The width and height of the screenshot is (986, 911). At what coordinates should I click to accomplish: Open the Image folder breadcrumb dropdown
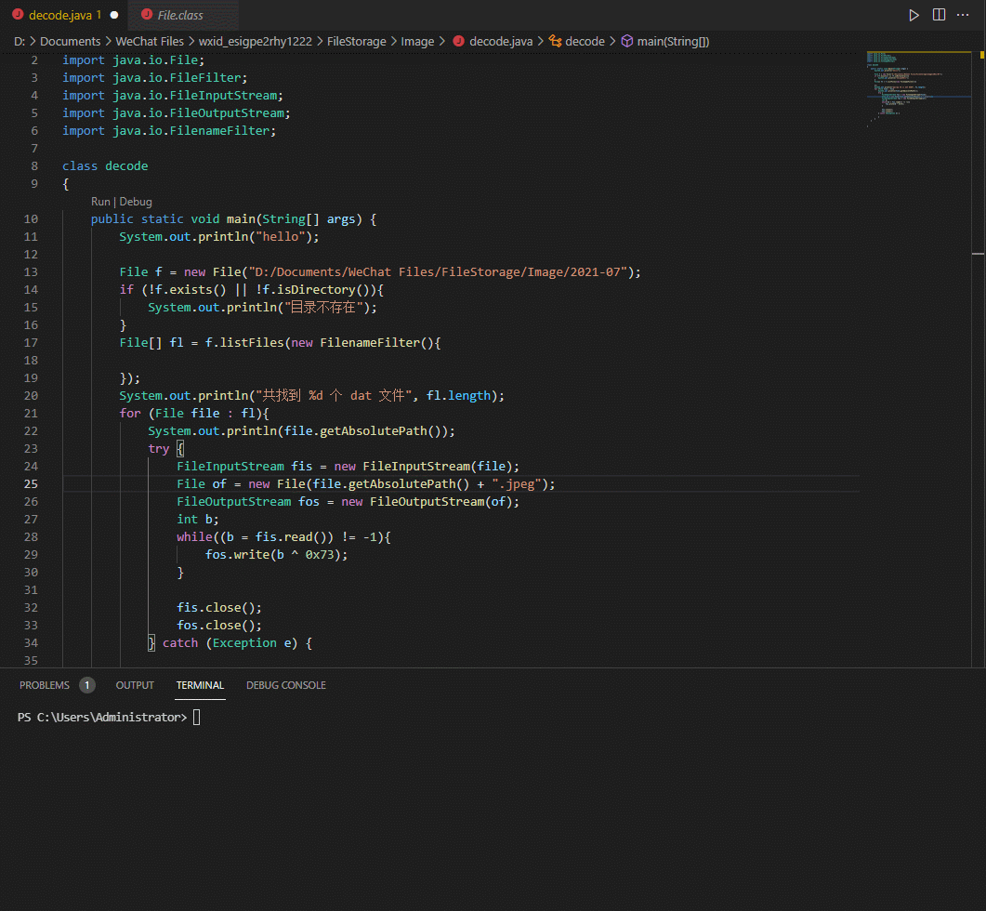point(417,41)
